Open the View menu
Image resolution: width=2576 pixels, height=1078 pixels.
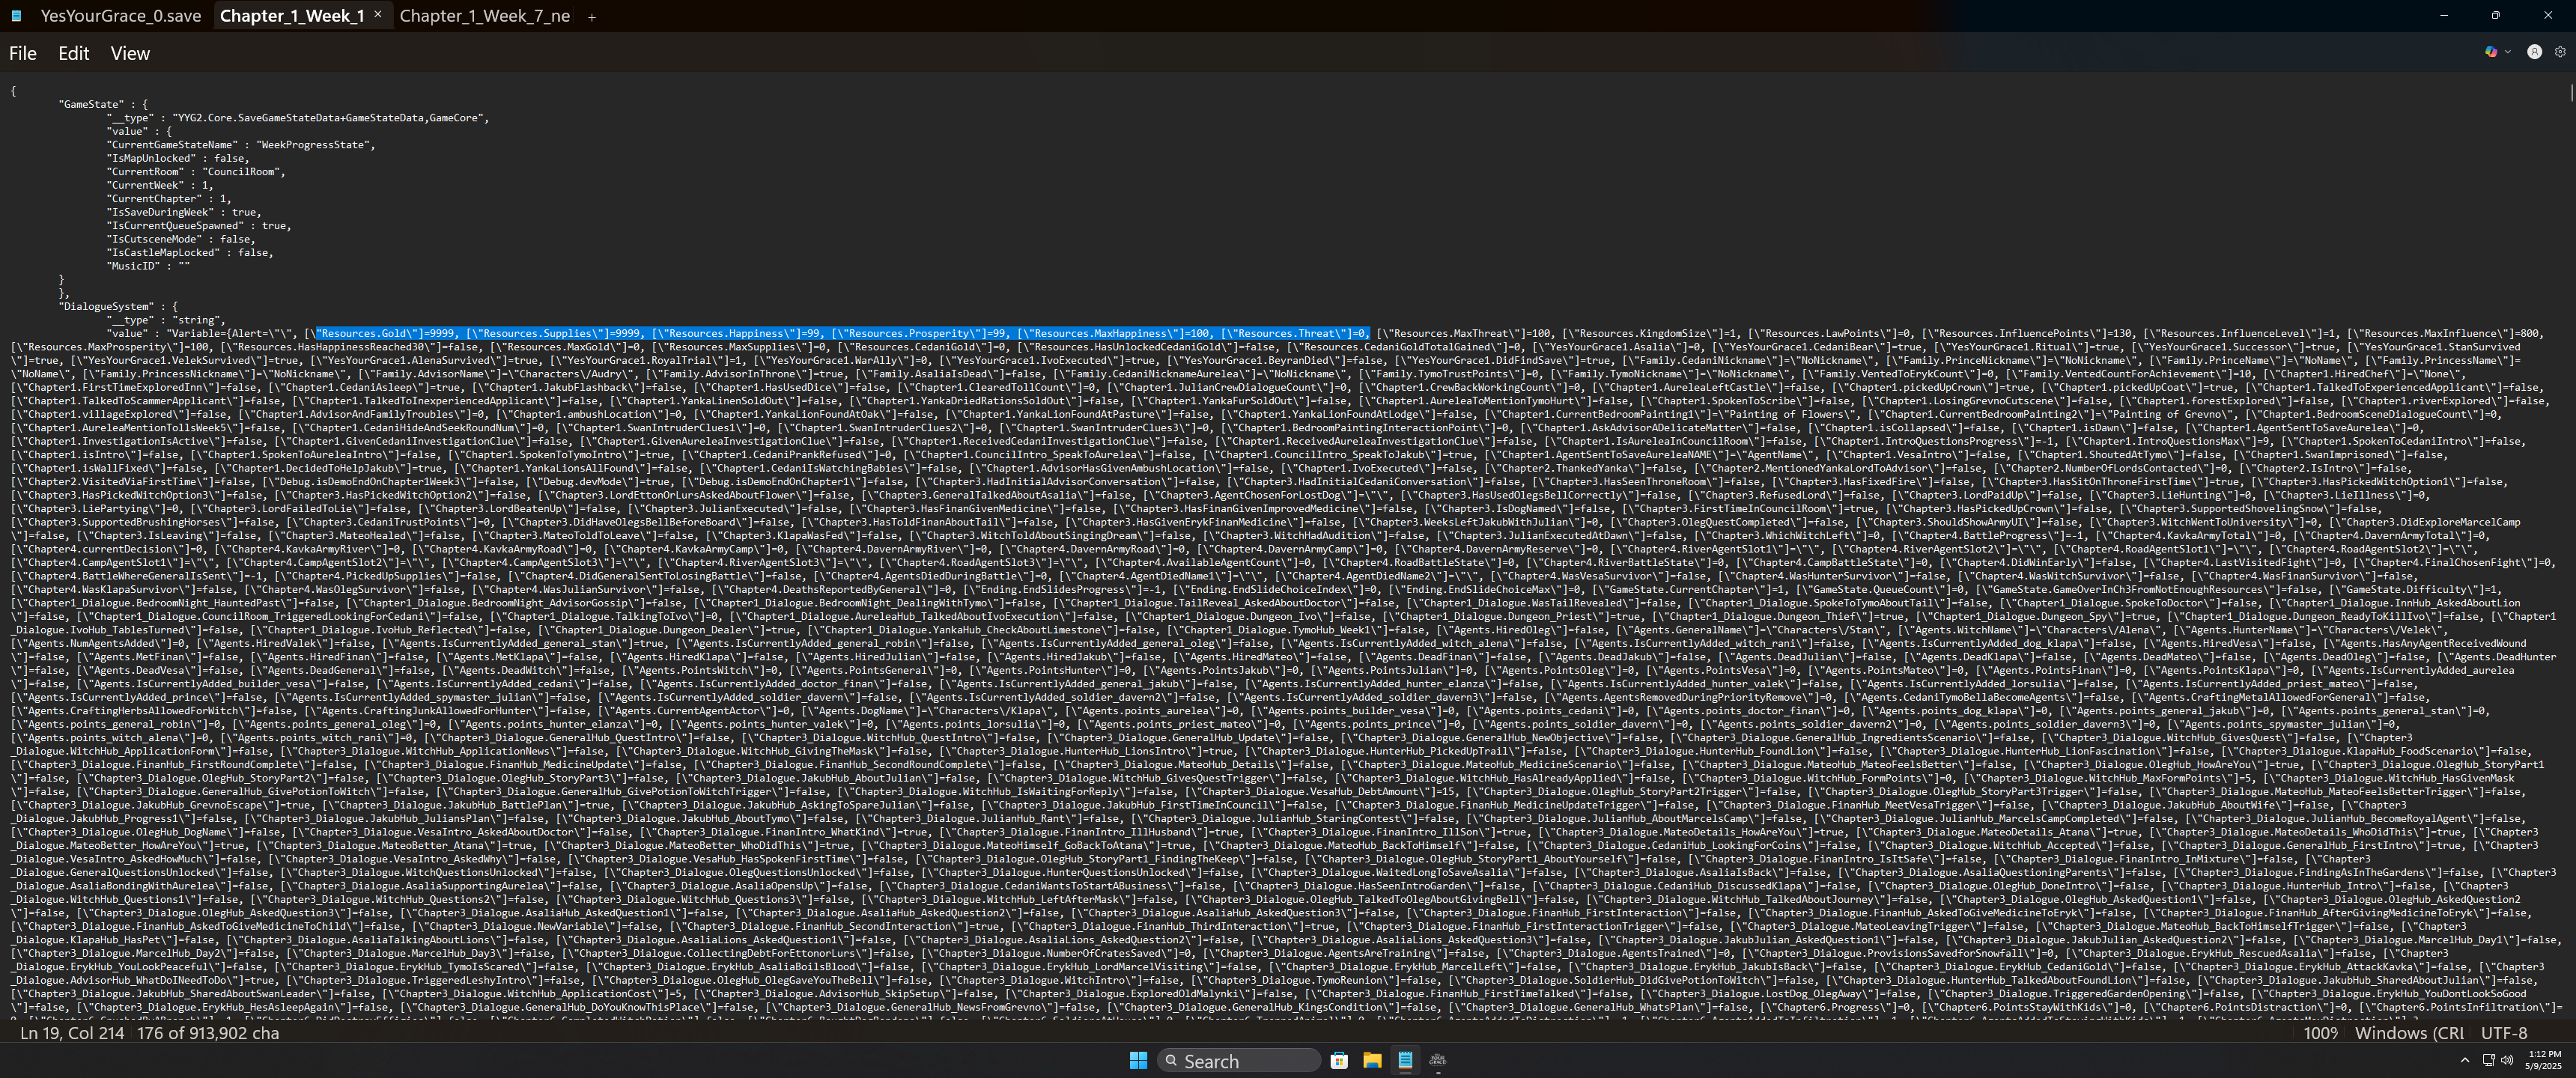coord(130,54)
